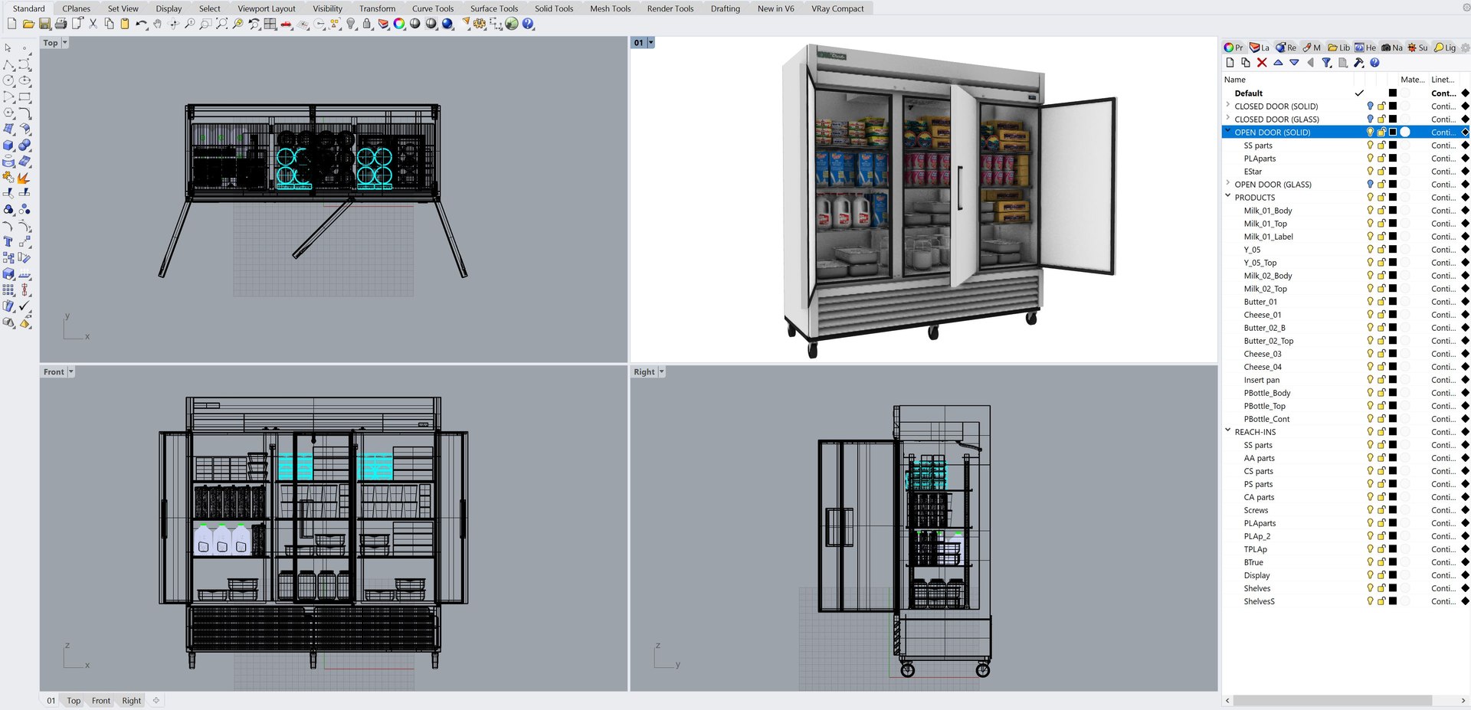1471x710 pixels.
Task: Open the Front viewport title dropdown arrow
Action: click(x=71, y=372)
